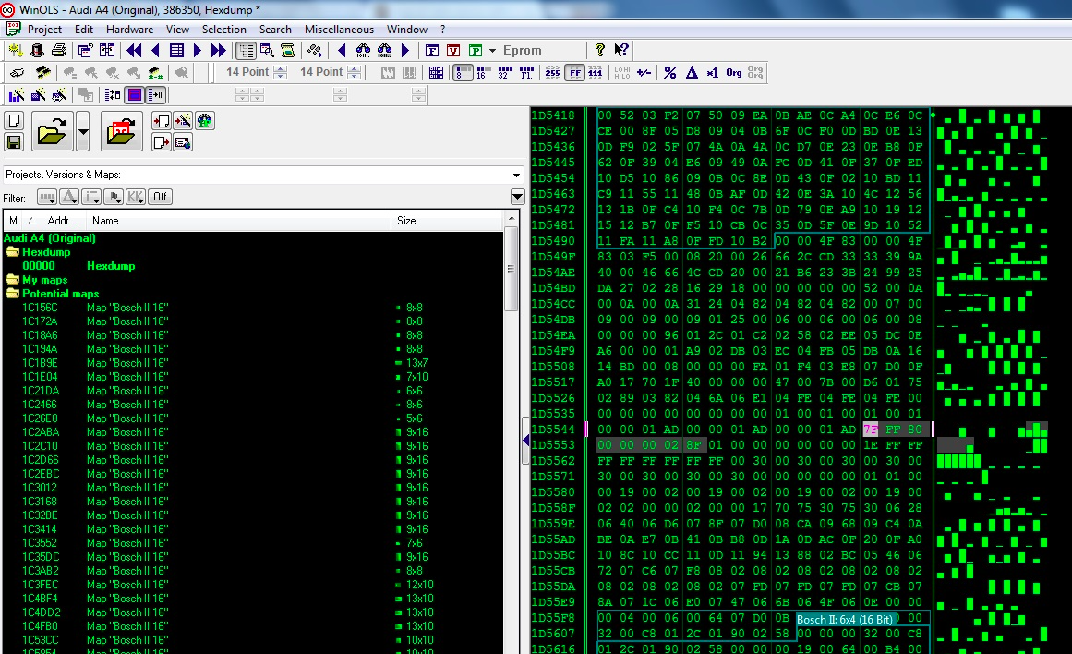Toggle binary 111 number display
Viewport: 1072px width, 654px height.
[x=596, y=72]
